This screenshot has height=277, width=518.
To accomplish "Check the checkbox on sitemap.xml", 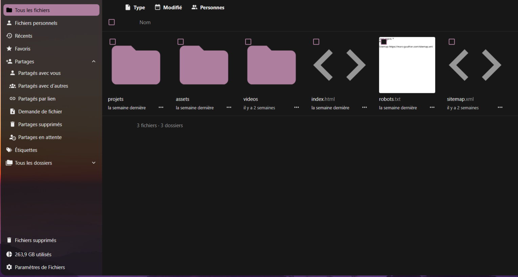I will tap(452, 42).
